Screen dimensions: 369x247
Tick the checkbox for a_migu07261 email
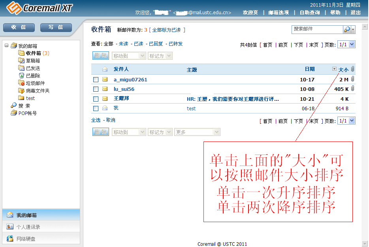(96, 79)
